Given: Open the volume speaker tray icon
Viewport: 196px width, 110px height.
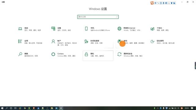Looking at the screenshot, I should click(175, 108).
